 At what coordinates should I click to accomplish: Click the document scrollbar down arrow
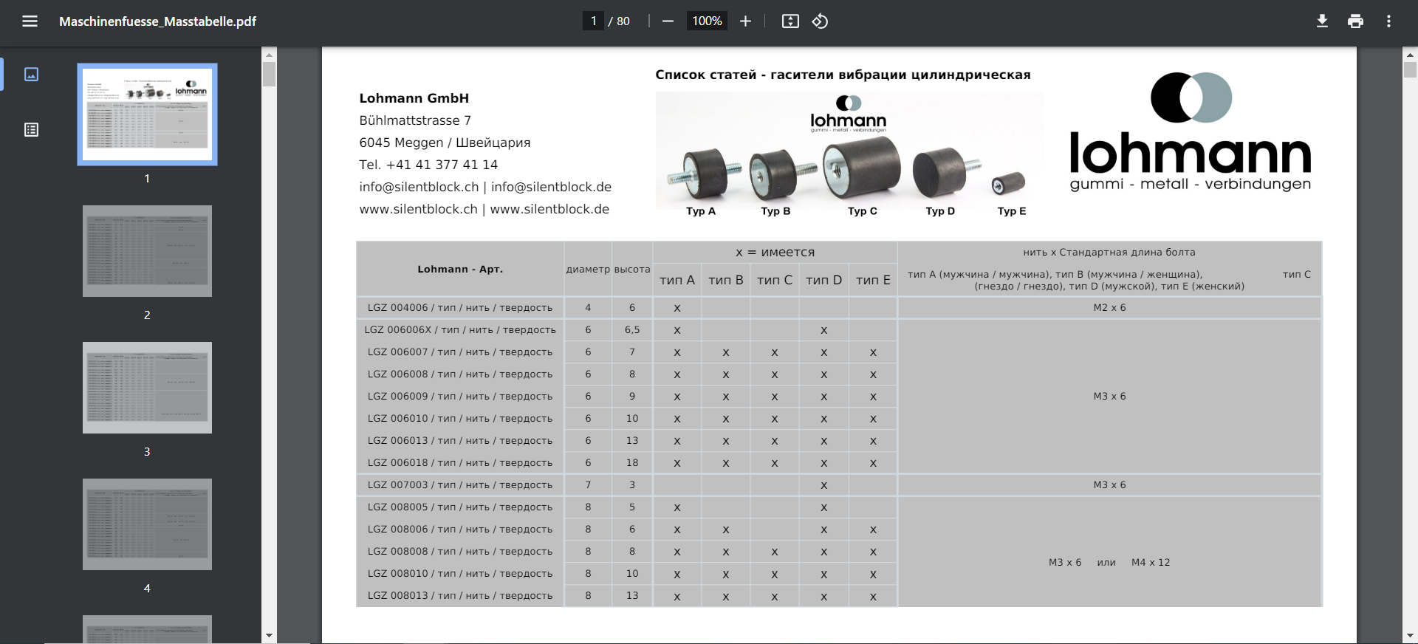click(1410, 635)
